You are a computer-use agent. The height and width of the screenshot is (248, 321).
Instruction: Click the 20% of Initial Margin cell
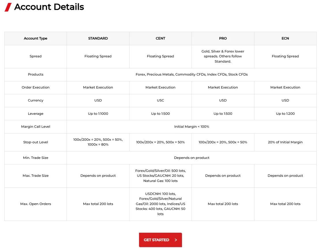coord(285,142)
